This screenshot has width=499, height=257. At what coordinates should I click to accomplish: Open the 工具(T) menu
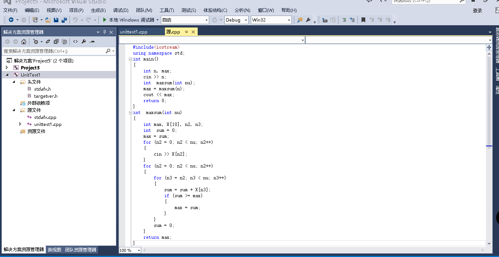167,10
